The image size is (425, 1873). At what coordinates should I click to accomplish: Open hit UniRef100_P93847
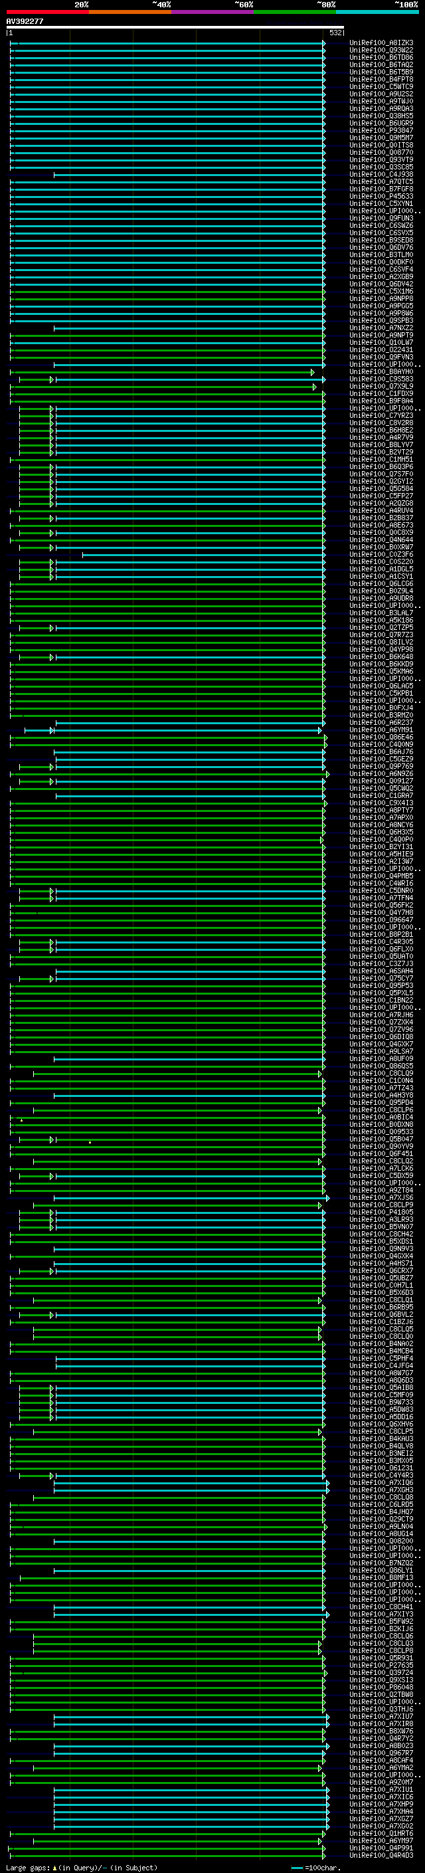(x=381, y=131)
